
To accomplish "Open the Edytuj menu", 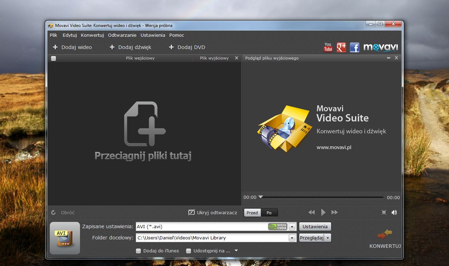I will point(70,35).
